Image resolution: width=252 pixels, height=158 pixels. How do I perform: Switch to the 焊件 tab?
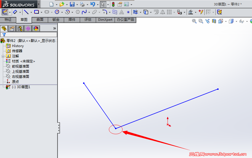[x=72, y=20]
